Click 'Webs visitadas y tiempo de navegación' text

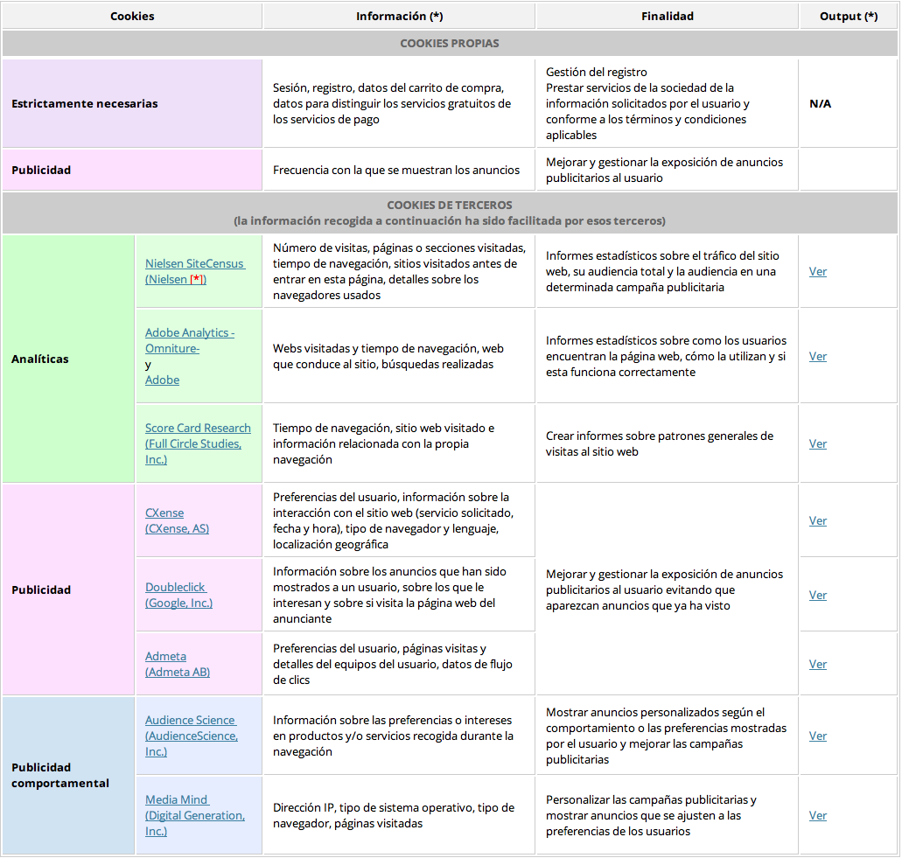388,356
